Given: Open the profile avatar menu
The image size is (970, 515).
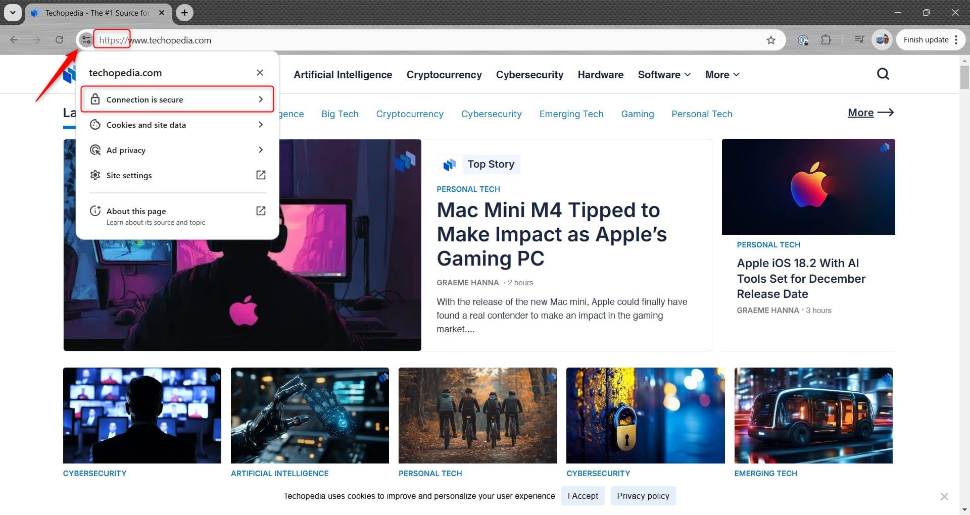Looking at the screenshot, I should click(x=882, y=40).
